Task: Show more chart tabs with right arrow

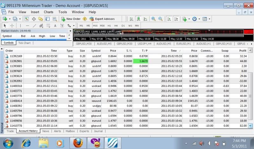Action: (x=251, y=44)
